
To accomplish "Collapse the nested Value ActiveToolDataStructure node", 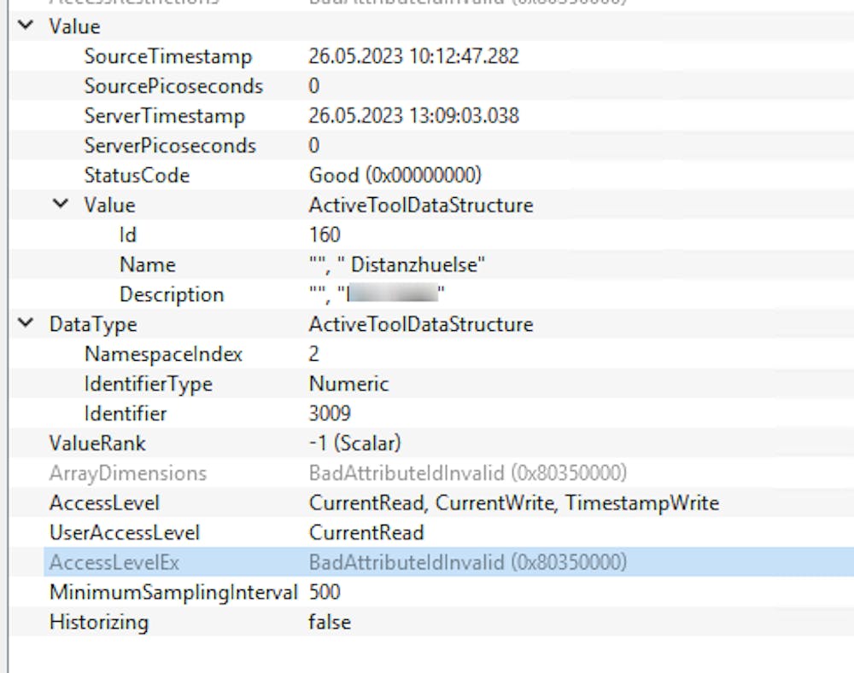I will pos(59,205).
